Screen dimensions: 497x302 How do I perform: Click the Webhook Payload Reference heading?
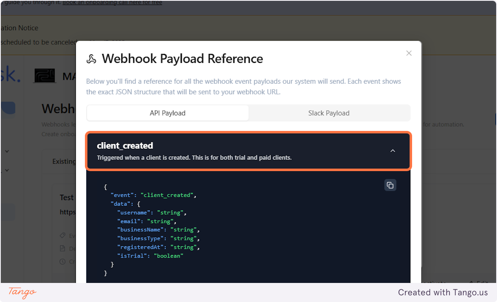click(182, 59)
